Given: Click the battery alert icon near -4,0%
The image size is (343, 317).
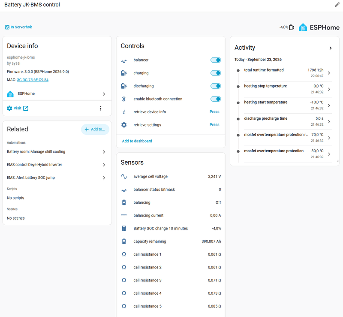Looking at the screenshot, I should click(x=292, y=27).
